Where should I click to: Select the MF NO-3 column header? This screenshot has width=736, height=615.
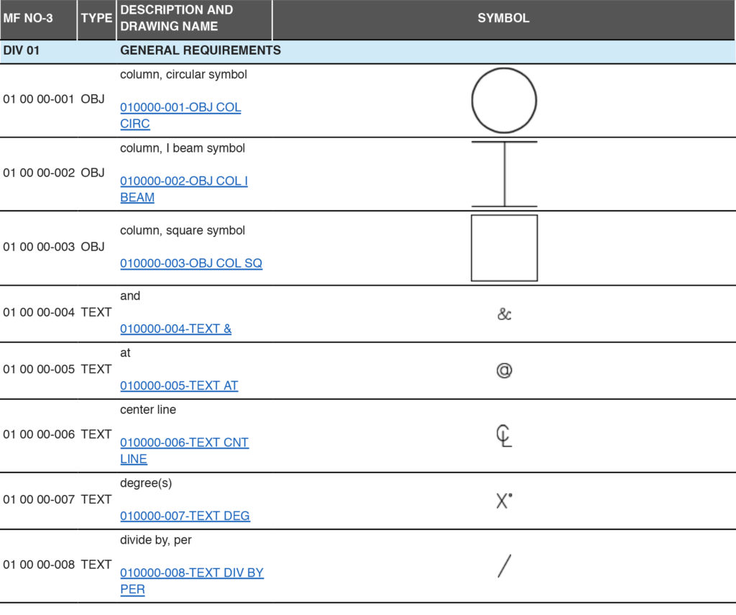point(27,19)
